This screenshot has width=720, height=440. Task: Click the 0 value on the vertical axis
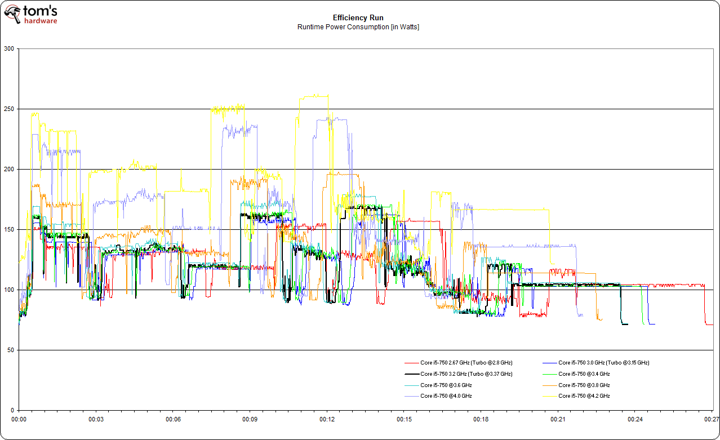[12, 411]
